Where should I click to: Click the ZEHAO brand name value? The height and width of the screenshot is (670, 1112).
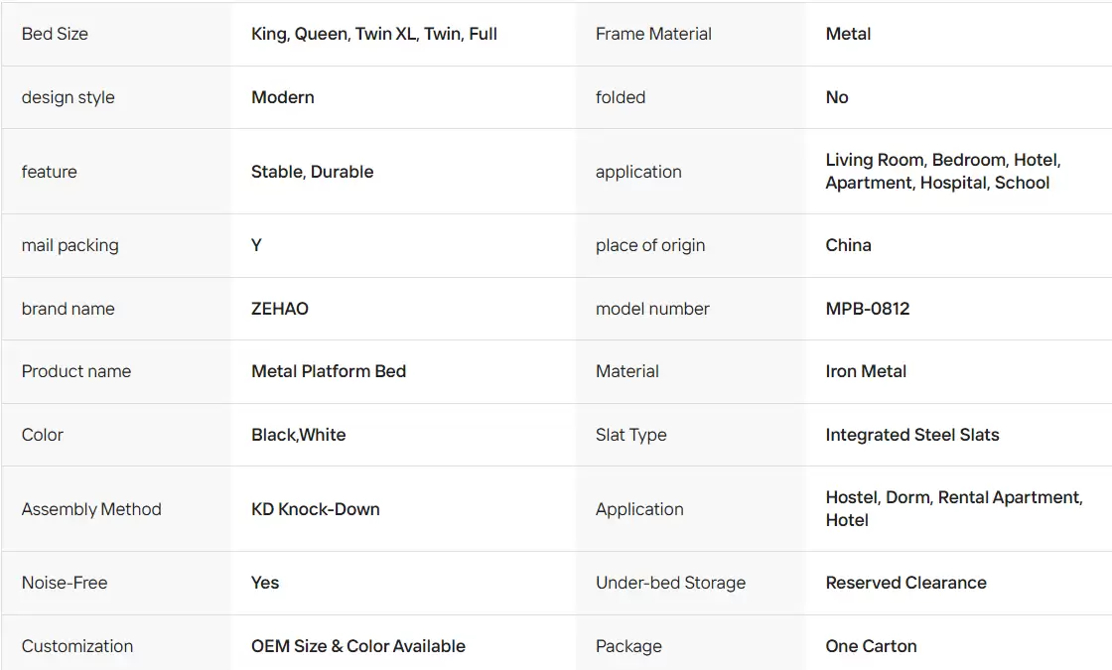coord(279,309)
